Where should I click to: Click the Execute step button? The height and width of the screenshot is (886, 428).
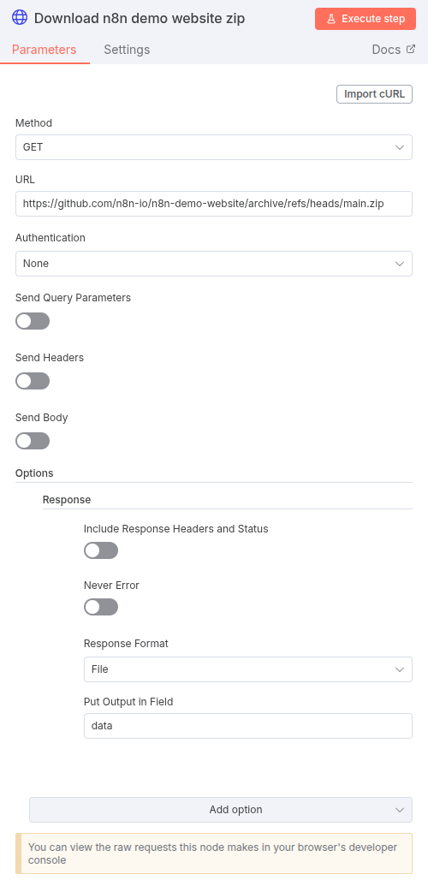pyautogui.click(x=366, y=19)
